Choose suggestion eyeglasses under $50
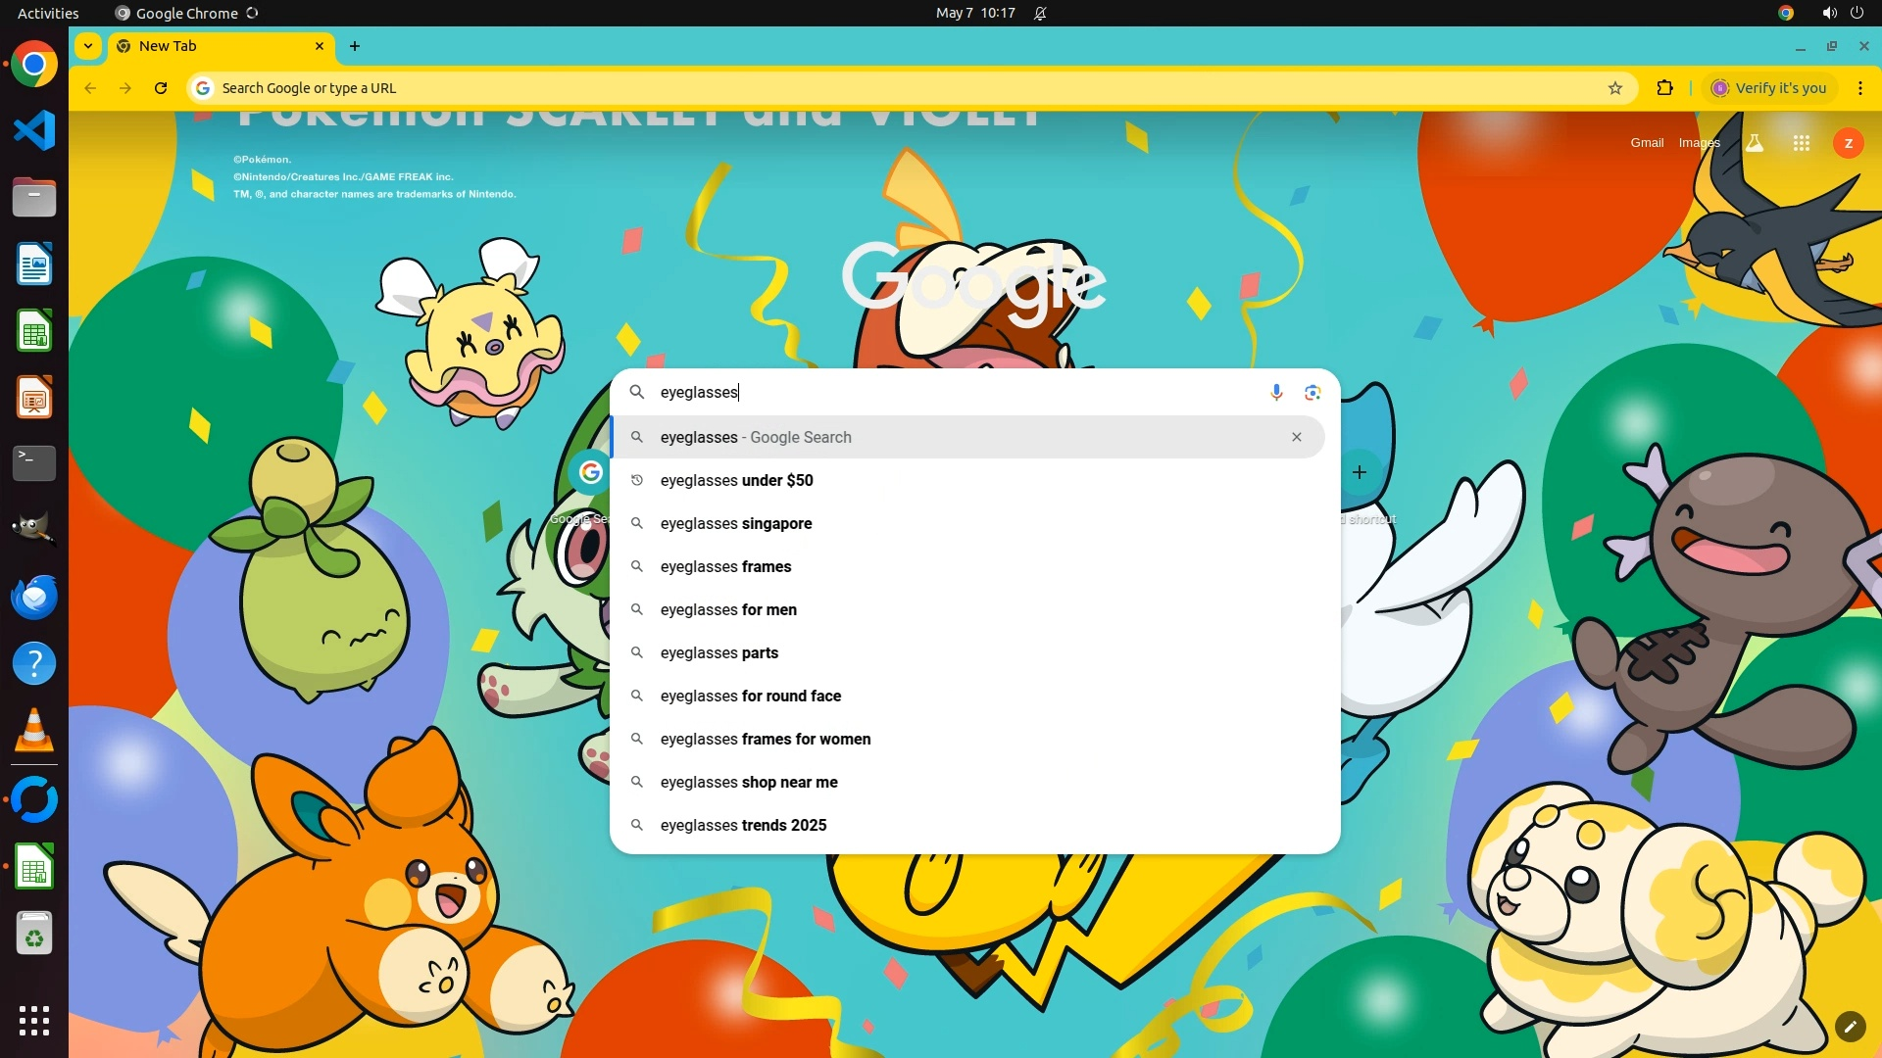The height and width of the screenshot is (1058, 1882). (x=736, y=480)
